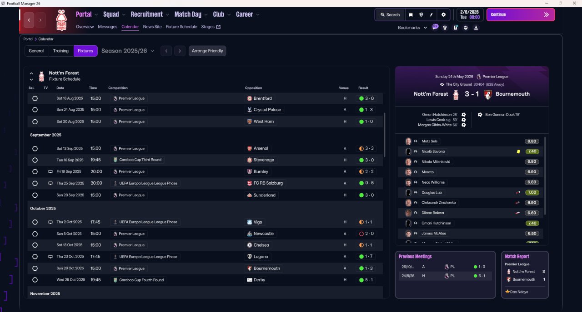Open the 3 - 0 Brentford result

click(367, 98)
